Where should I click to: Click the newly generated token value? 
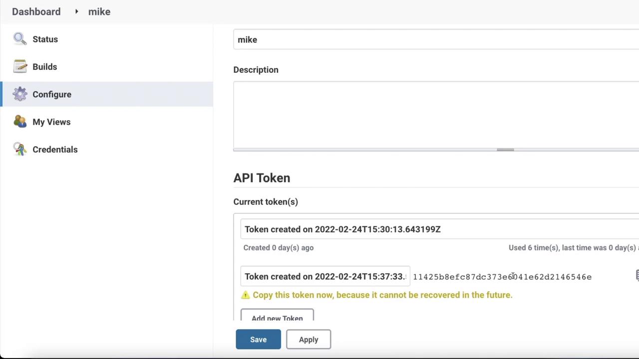tap(502, 277)
